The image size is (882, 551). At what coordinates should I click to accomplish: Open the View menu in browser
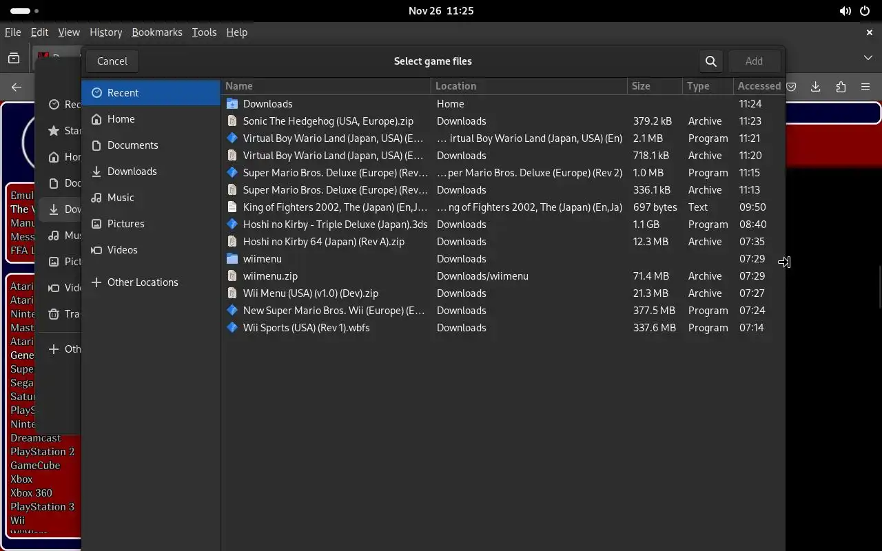point(69,32)
